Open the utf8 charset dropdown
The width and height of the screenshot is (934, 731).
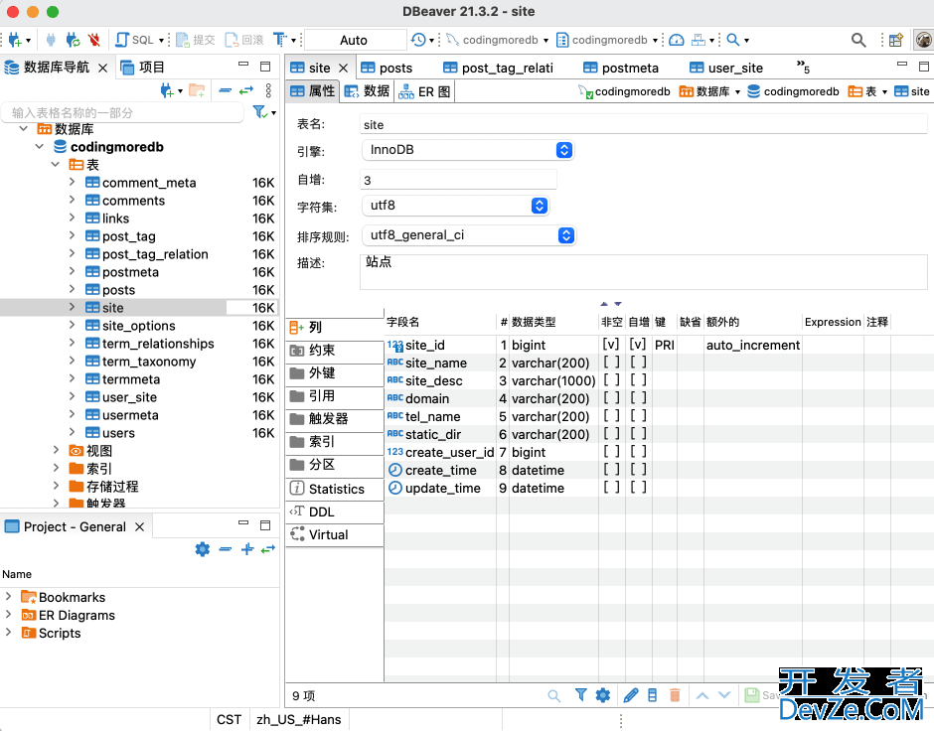tap(455, 206)
